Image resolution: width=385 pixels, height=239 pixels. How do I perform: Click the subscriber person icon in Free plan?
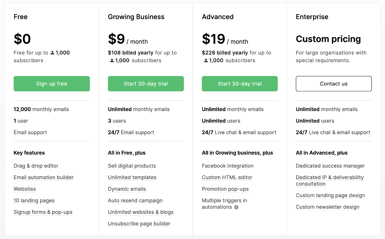[52, 53]
